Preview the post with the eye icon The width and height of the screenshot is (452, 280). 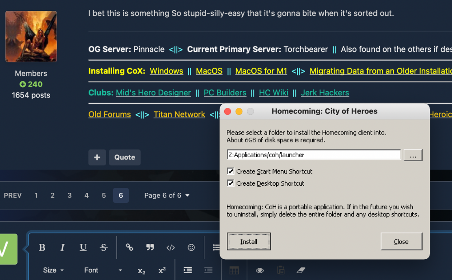260,271
